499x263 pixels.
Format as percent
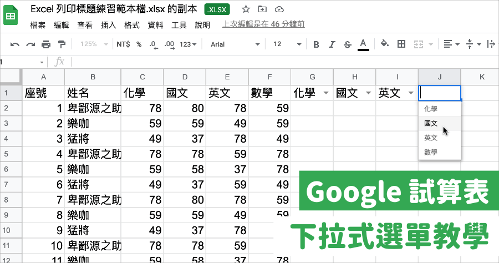[139, 44]
